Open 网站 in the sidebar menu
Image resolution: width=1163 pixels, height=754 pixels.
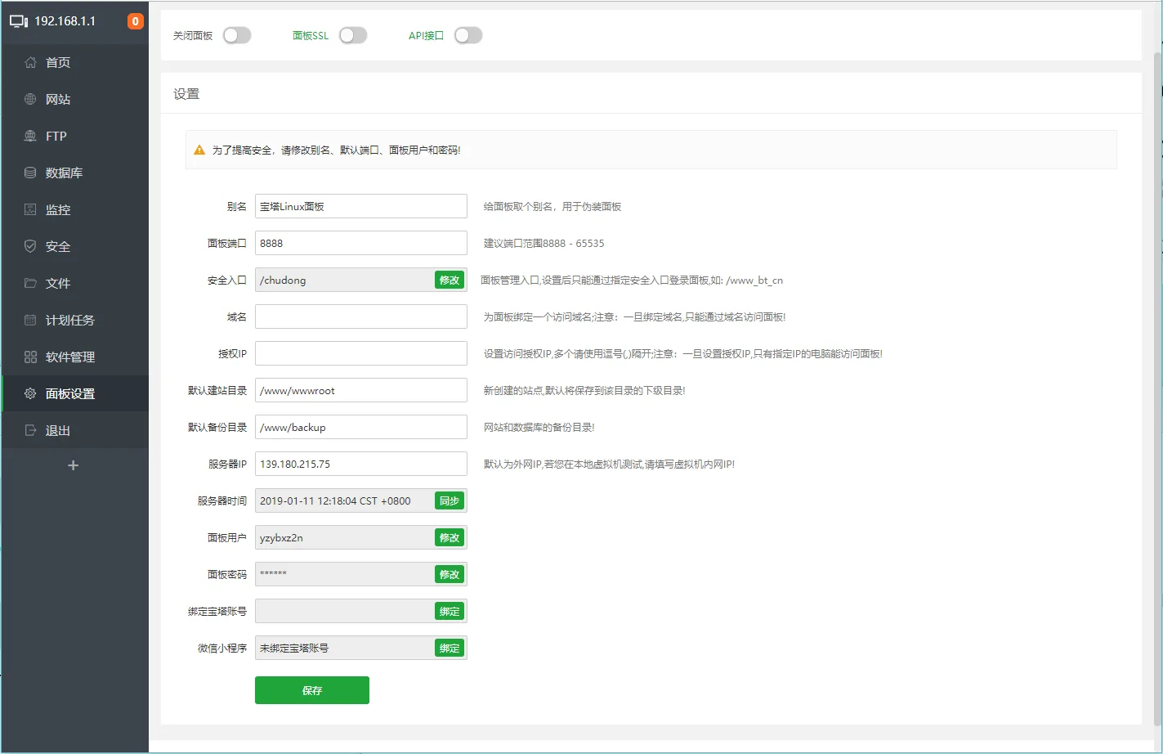[x=74, y=99]
